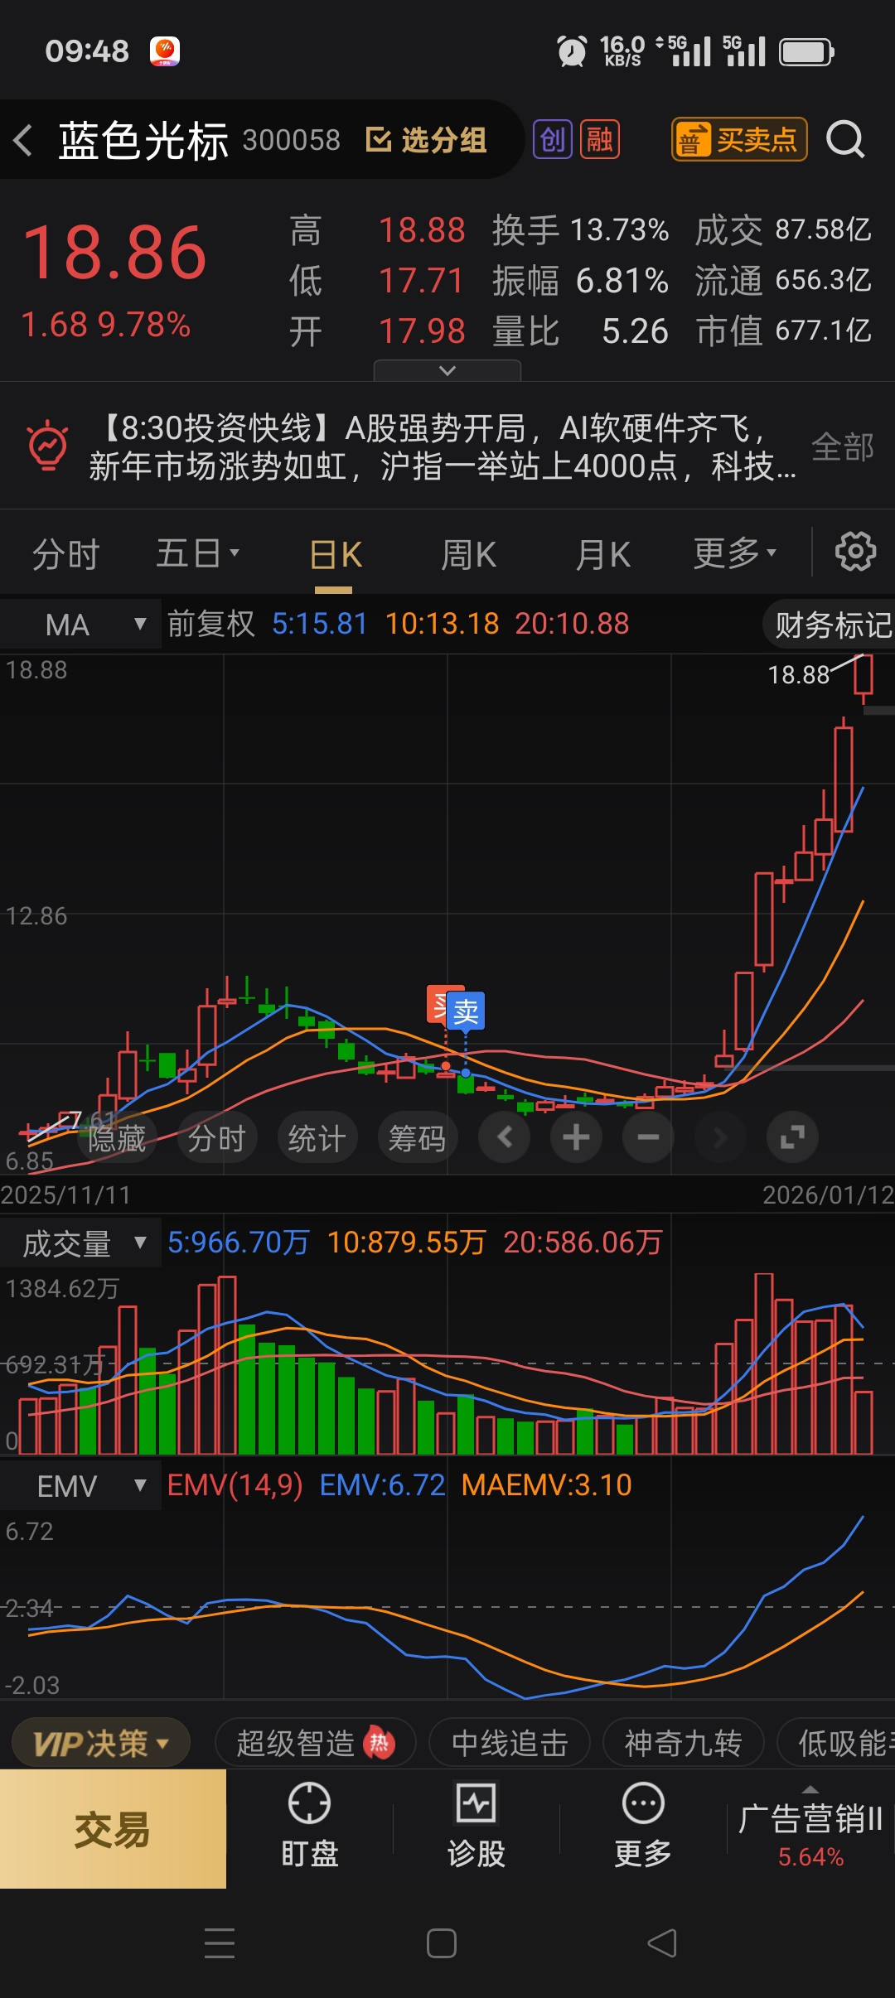Switch to the 周K tab

tap(468, 555)
